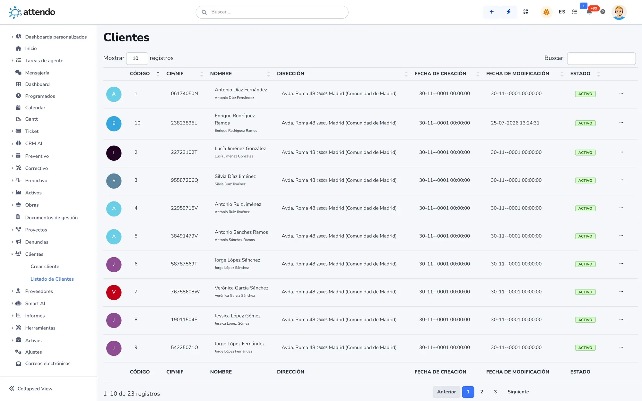Click the help question mark icon
Viewport: 642px width, 401px height.
click(x=603, y=12)
